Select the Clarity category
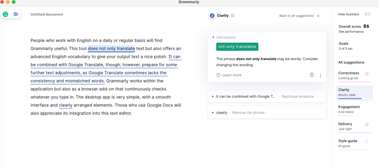The height and width of the screenshot is (167, 379). [355, 93]
